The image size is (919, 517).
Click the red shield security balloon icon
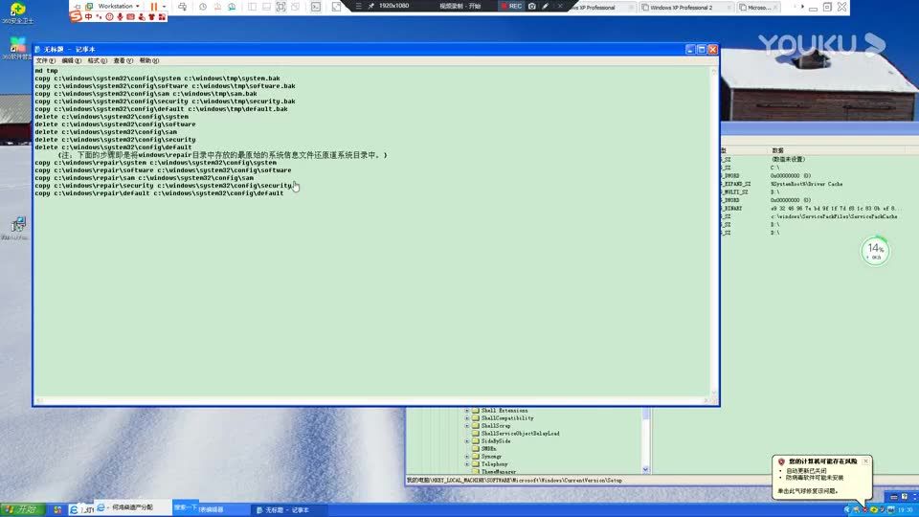click(x=781, y=461)
